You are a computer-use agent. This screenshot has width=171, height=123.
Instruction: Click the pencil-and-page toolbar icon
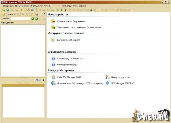click(61, 10)
